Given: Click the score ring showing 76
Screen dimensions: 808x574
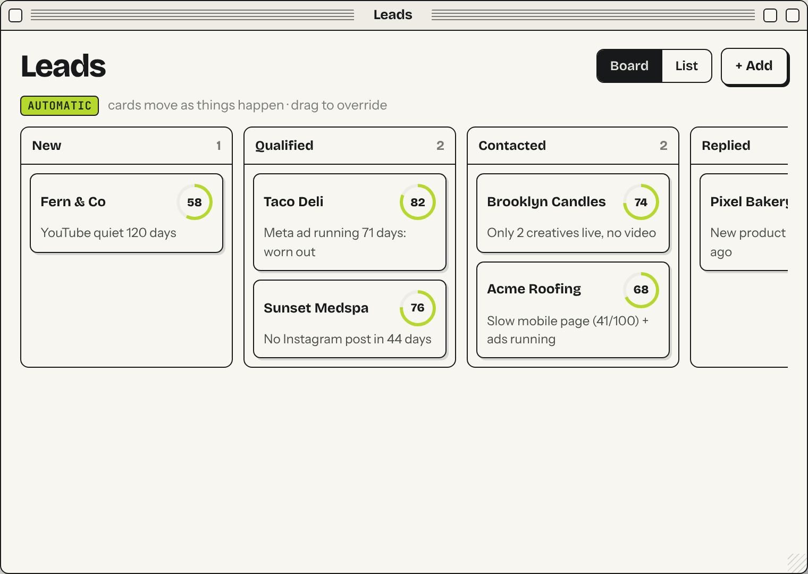Looking at the screenshot, I should [418, 308].
